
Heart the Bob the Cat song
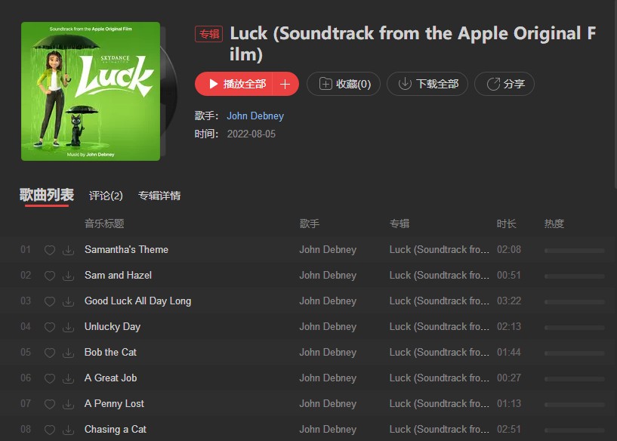coord(50,353)
